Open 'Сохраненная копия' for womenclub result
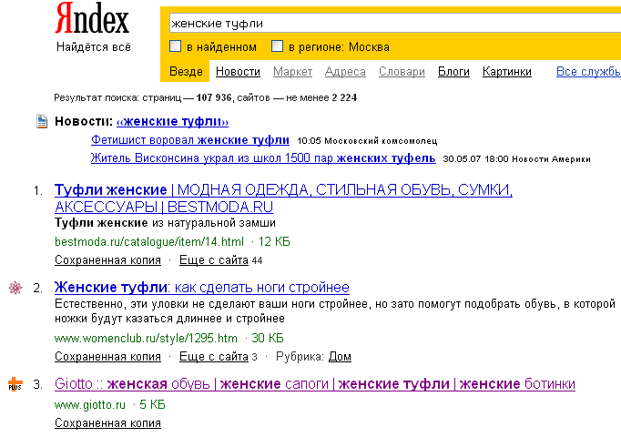Image resolution: width=621 pixels, height=437 pixels. click(x=107, y=357)
